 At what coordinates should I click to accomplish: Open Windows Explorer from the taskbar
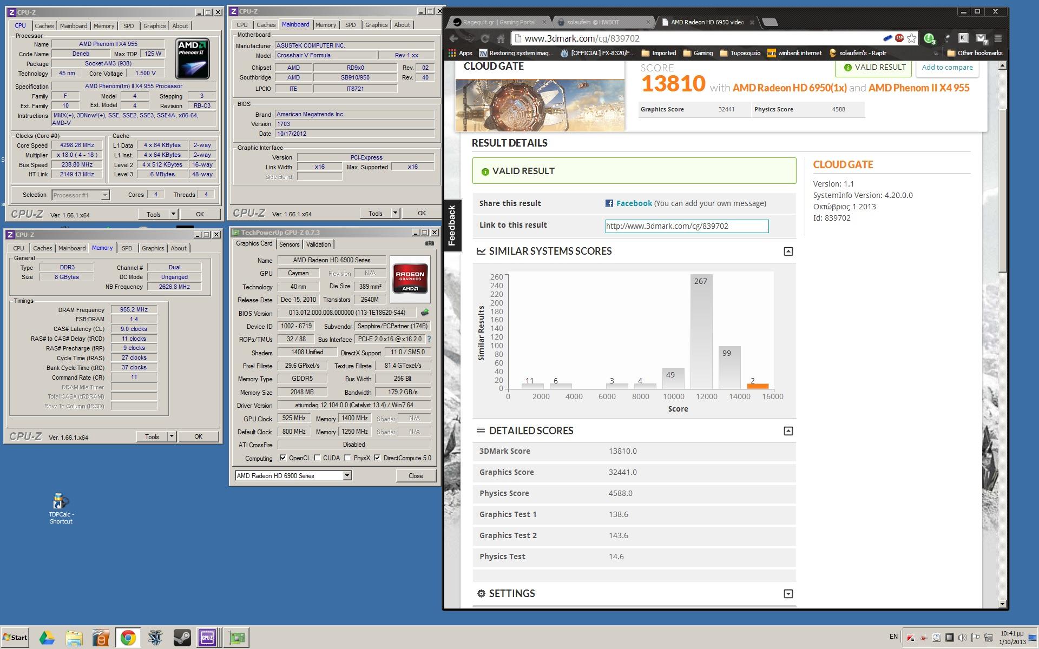74,638
